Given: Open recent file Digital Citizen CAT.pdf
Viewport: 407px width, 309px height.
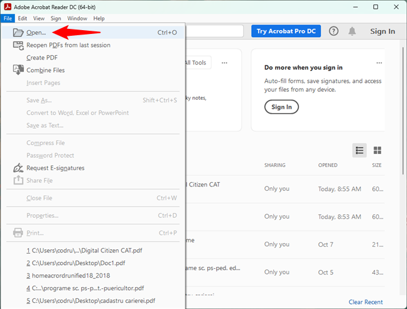Looking at the screenshot, I should click(x=93, y=251).
